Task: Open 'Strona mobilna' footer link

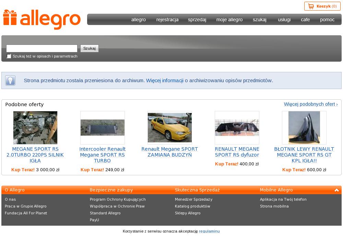Action: point(274,206)
